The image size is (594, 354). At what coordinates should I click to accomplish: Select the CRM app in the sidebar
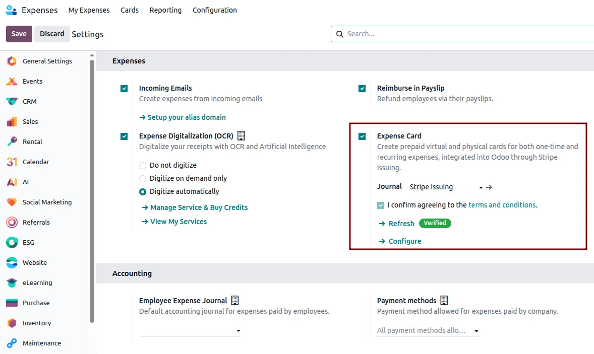pyautogui.click(x=28, y=101)
